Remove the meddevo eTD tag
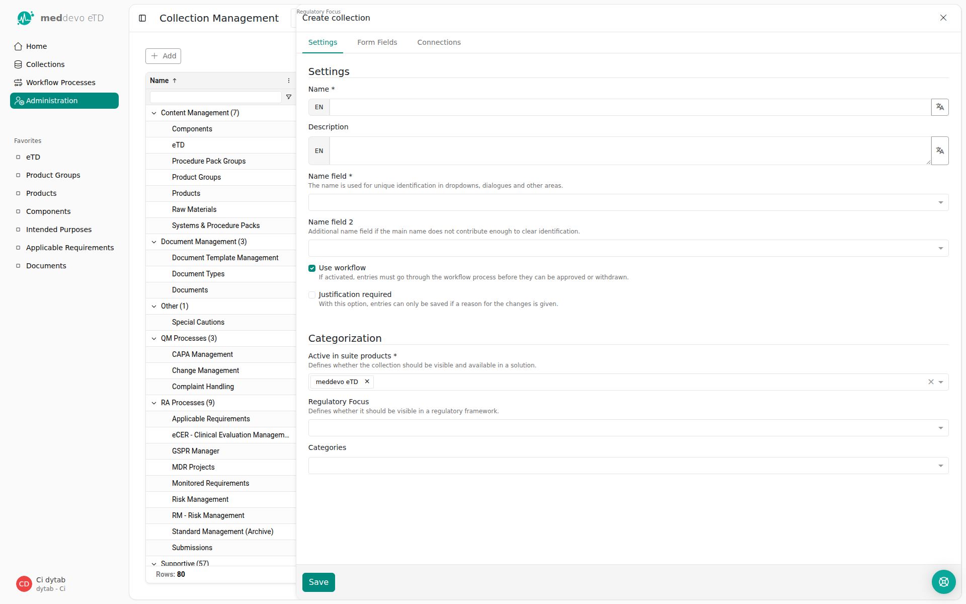 click(367, 382)
